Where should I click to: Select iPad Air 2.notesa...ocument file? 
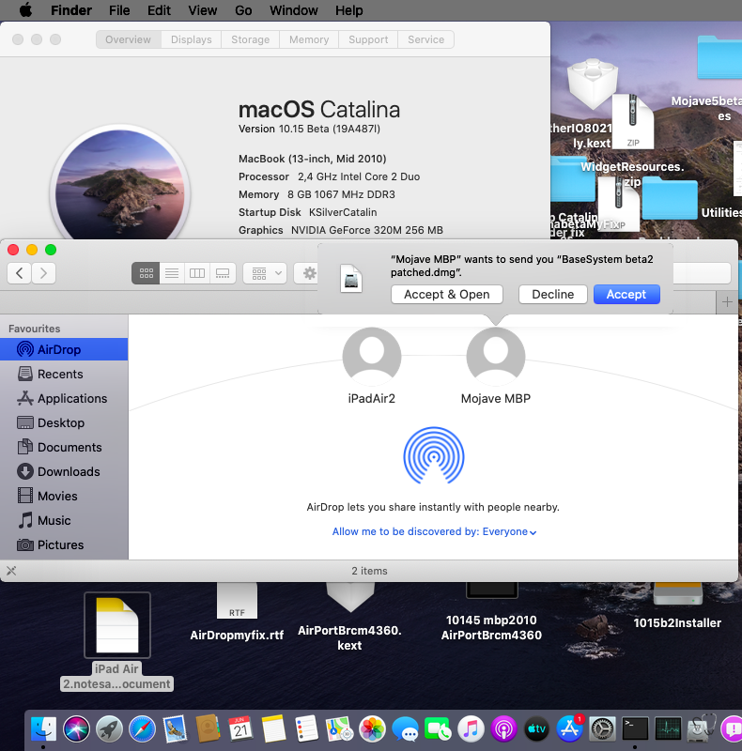click(x=117, y=642)
